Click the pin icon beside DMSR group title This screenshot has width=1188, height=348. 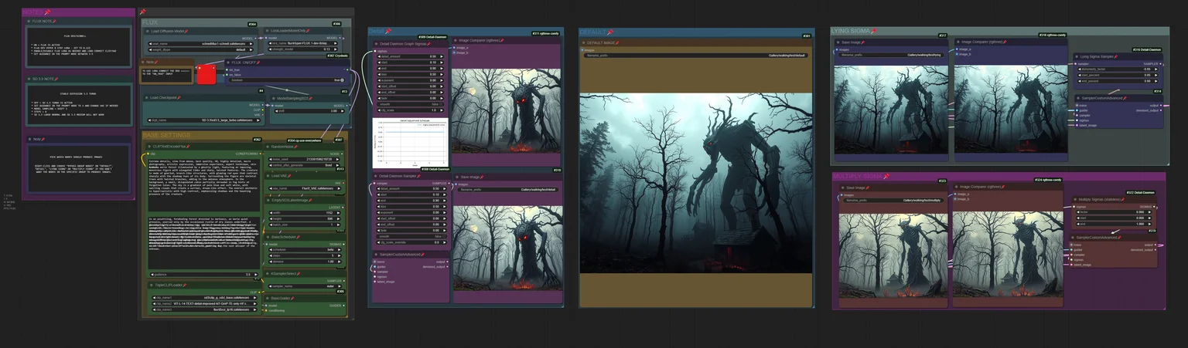click(x=388, y=31)
